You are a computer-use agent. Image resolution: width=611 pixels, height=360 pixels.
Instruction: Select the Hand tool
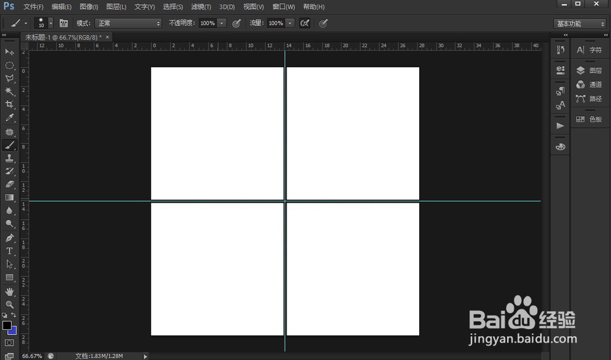(x=9, y=292)
